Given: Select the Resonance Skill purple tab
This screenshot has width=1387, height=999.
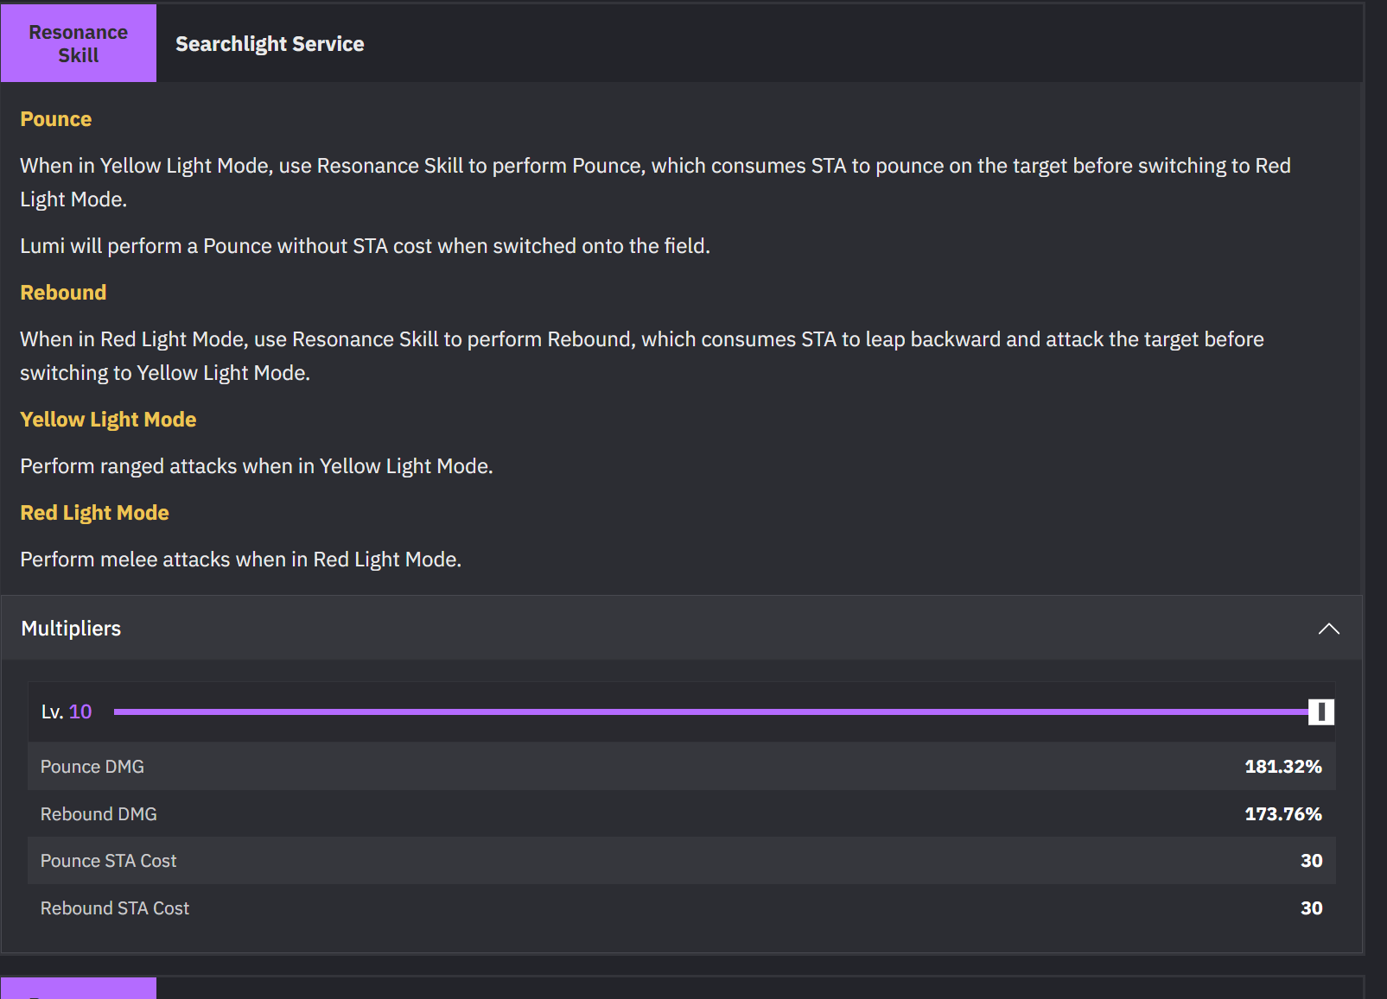Looking at the screenshot, I should (79, 43).
